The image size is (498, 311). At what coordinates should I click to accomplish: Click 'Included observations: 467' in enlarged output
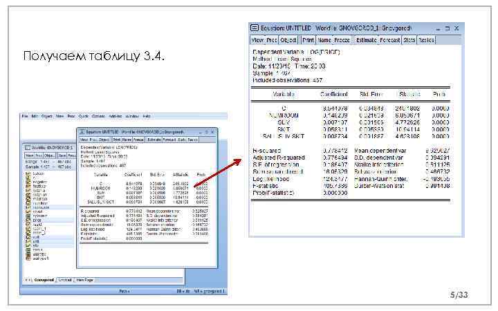click(288, 80)
